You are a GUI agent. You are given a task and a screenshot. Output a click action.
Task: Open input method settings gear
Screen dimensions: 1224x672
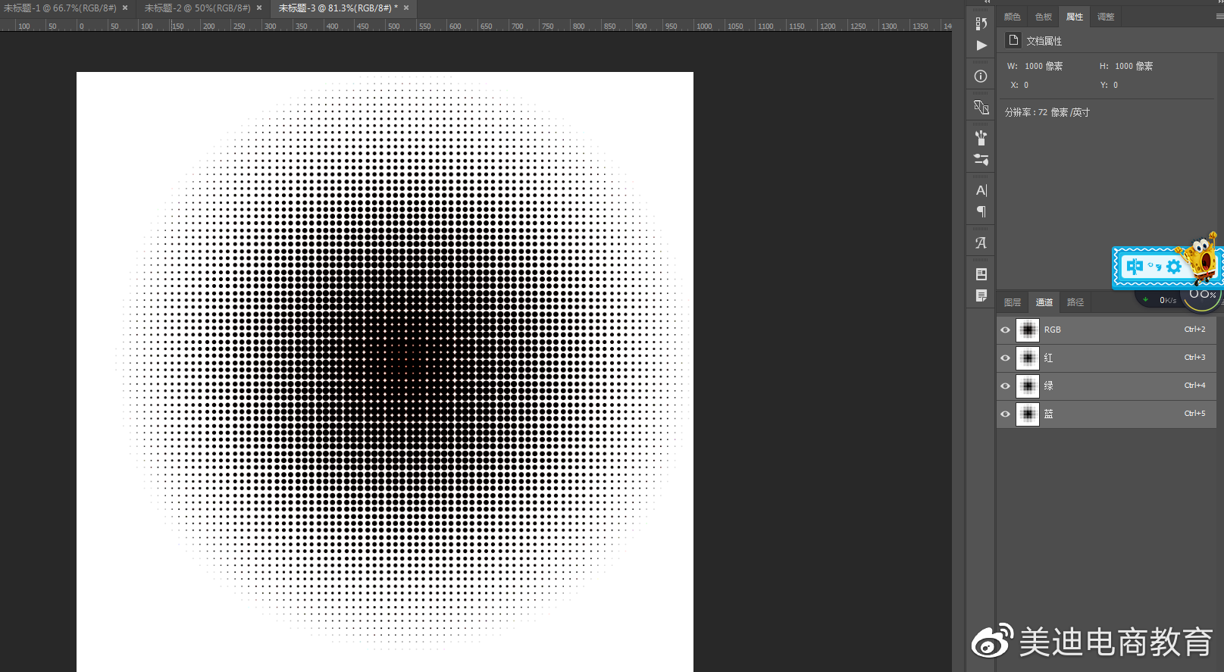pos(1174,266)
